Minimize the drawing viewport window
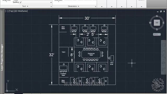Screen dimensions: 167x94 [x=158, y=11]
